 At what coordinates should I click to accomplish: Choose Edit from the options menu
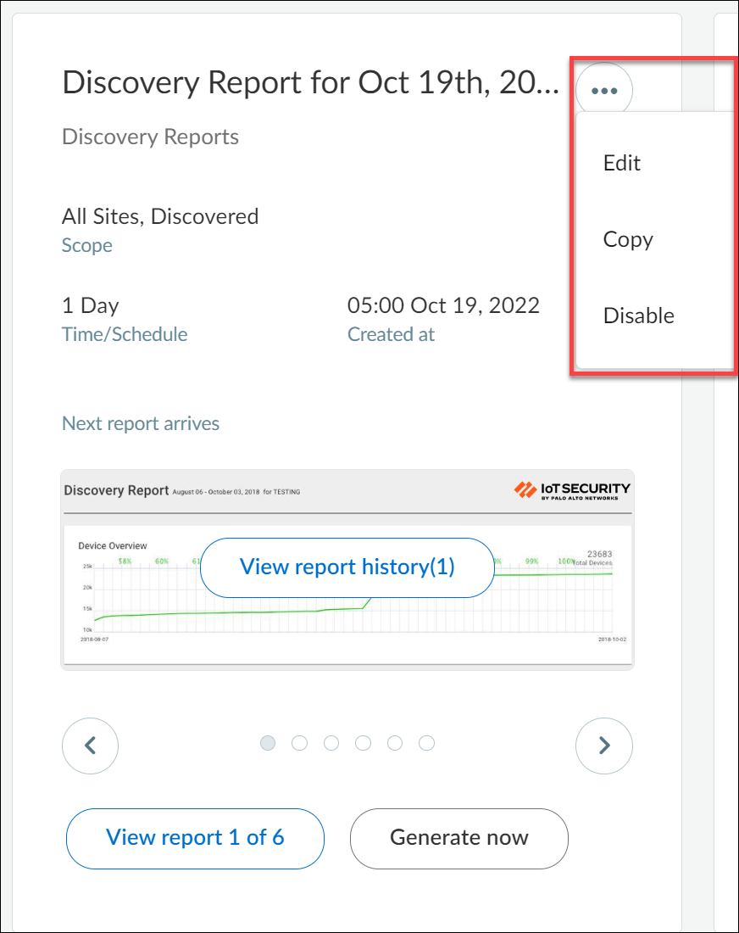(622, 163)
